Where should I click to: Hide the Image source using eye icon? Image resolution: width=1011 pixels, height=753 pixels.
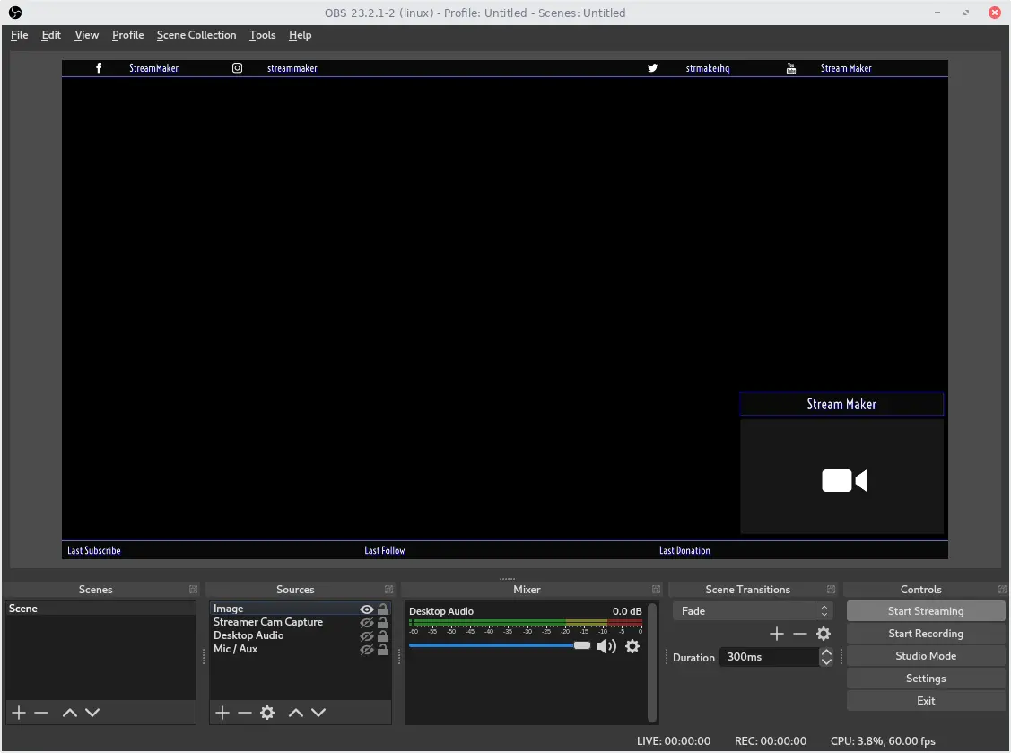point(367,609)
